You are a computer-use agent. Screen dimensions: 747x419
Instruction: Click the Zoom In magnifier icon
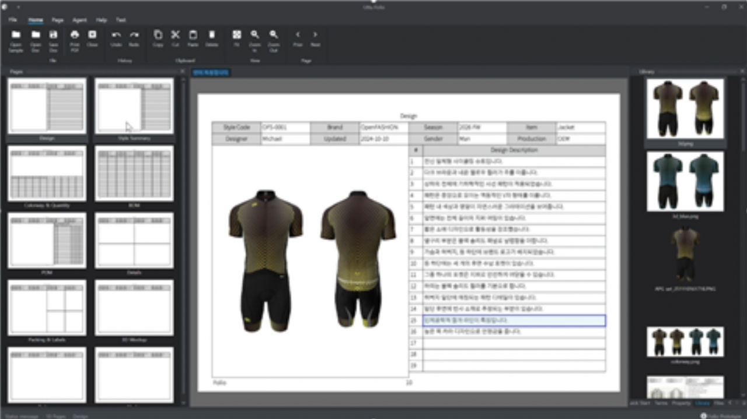[x=255, y=36]
